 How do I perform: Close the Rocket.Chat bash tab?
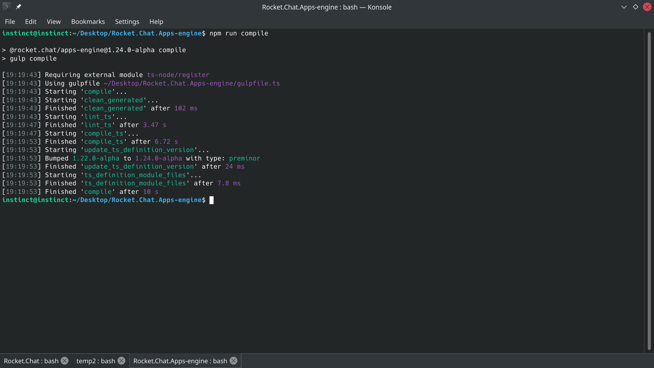click(64, 361)
